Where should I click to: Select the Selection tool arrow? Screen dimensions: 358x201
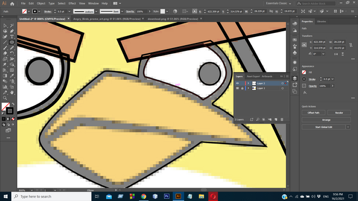coord(5,26)
